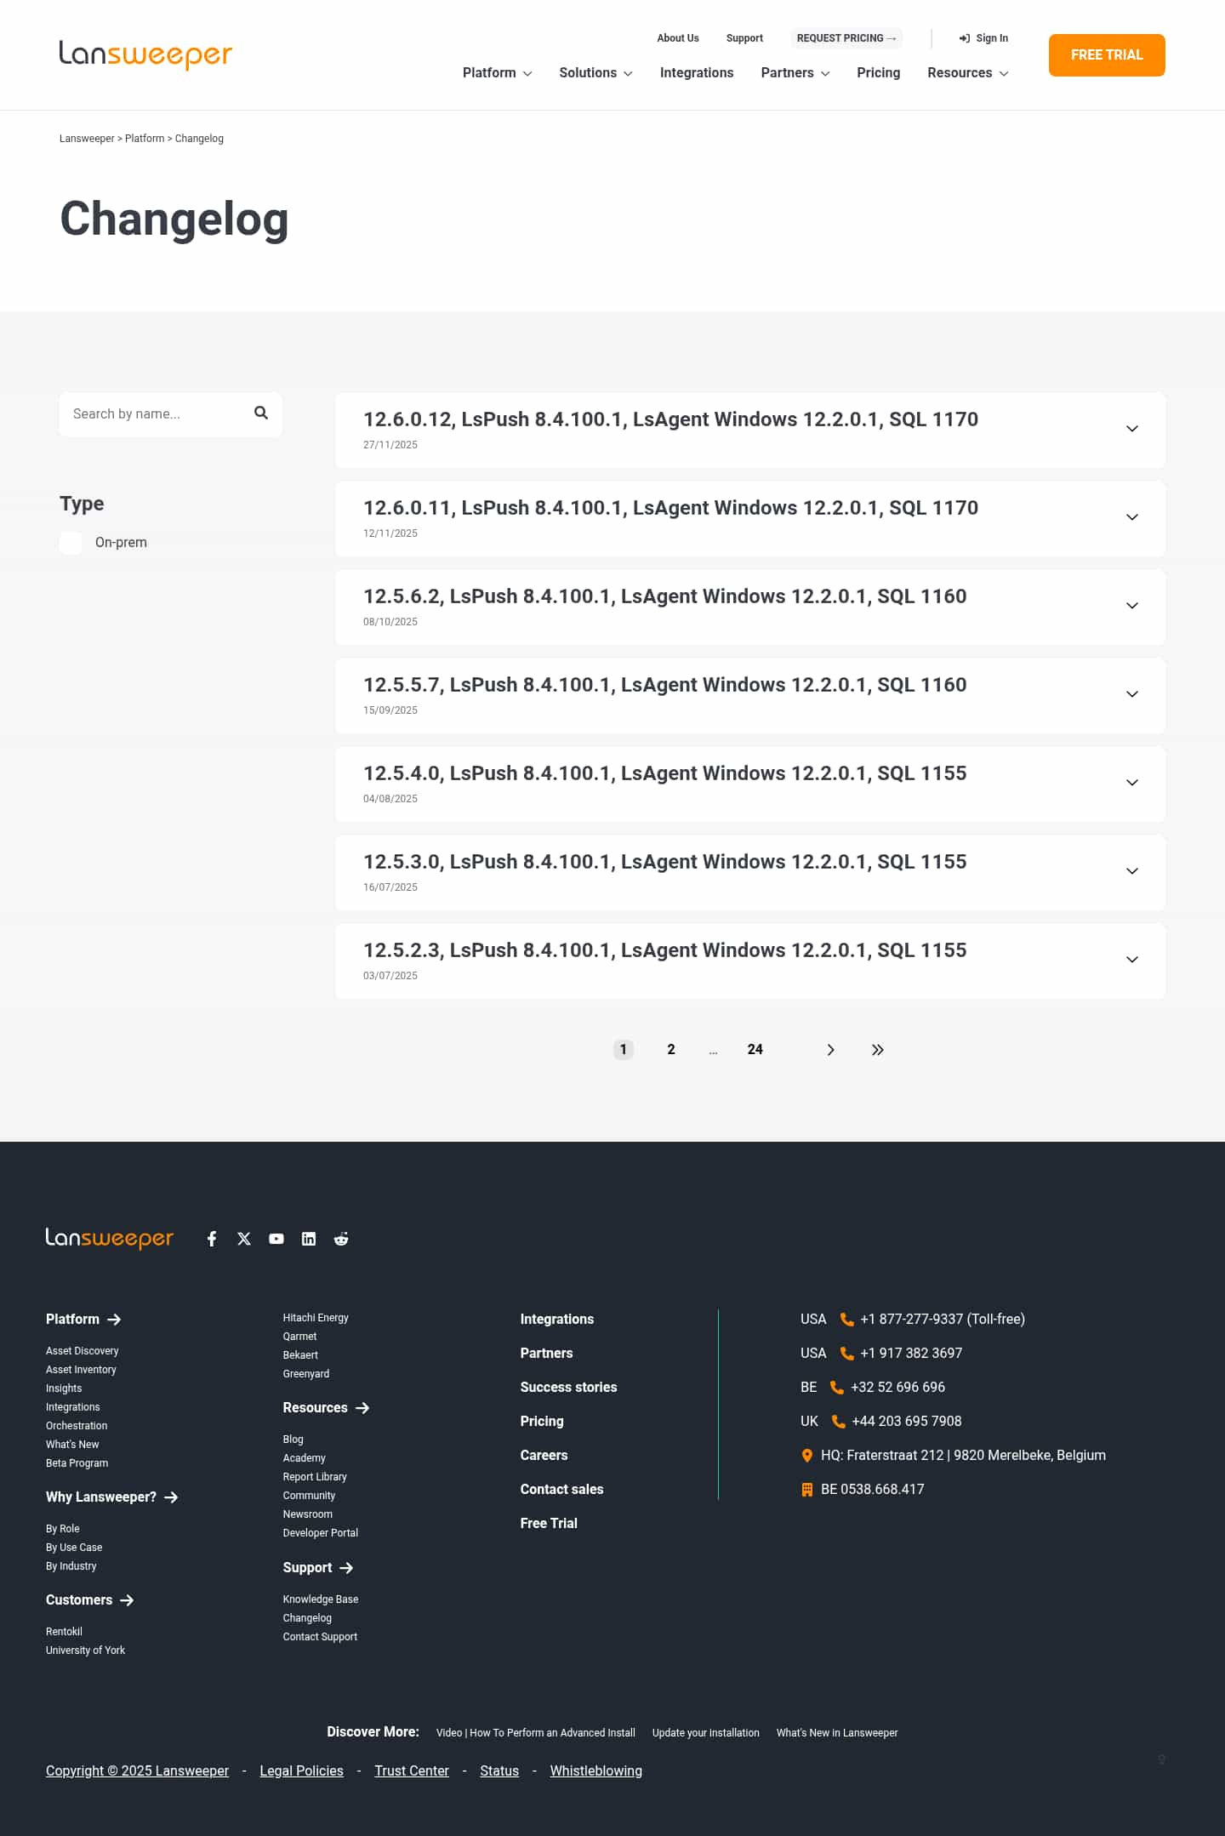The image size is (1225, 1836).
Task: Jump to last page double-arrow
Action: tap(878, 1050)
